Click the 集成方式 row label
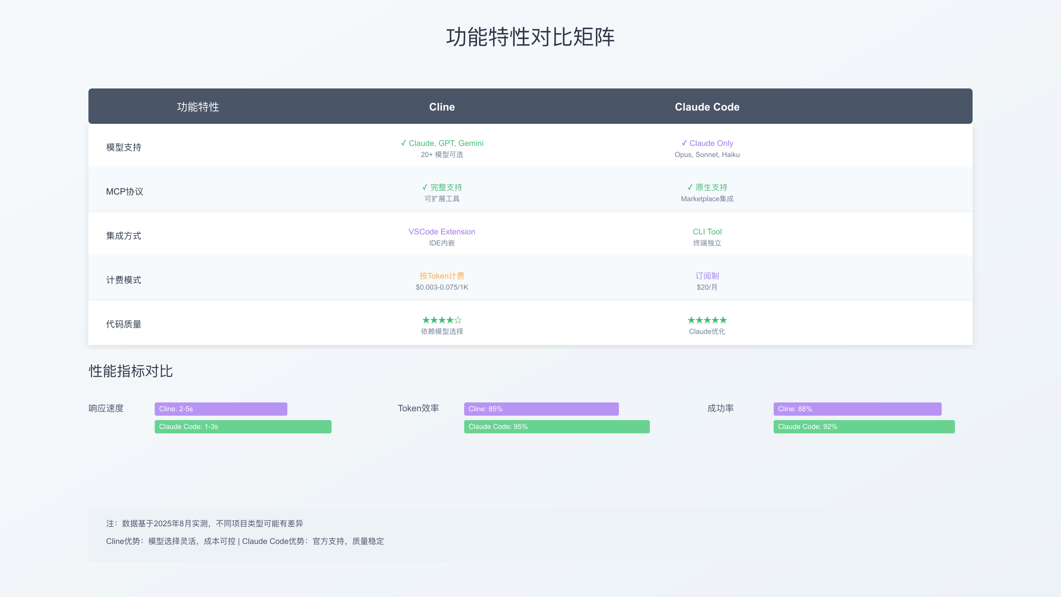This screenshot has width=1061, height=597. (x=124, y=236)
